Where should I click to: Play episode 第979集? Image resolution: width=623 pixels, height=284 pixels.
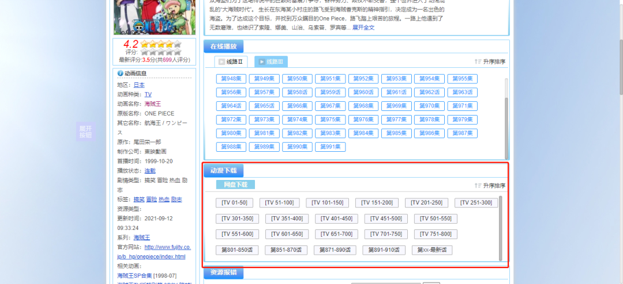pos(463,120)
